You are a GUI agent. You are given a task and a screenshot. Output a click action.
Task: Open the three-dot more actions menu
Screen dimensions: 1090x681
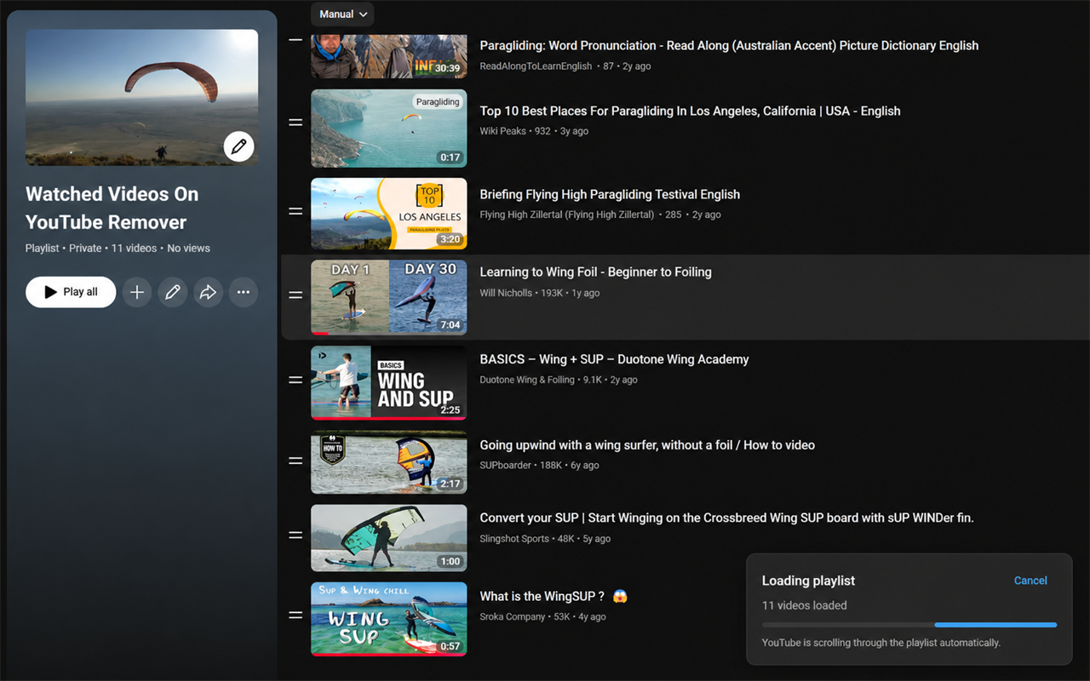(244, 292)
